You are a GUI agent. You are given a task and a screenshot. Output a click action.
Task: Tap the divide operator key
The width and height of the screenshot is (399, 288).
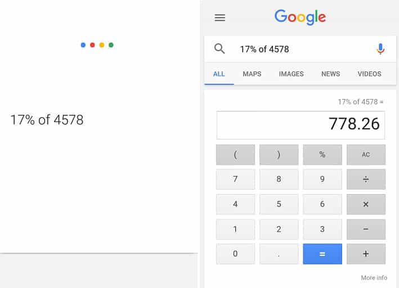366,179
